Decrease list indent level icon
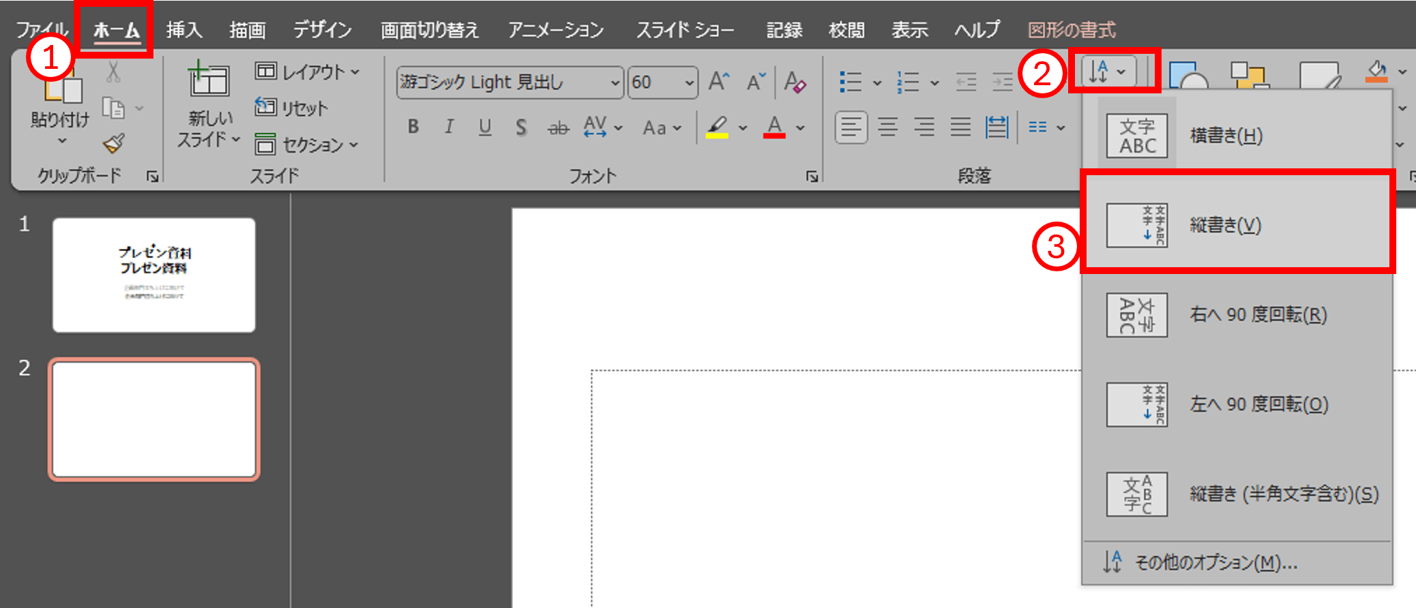This screenshot has height=608, width=1416. coord(966,82)
